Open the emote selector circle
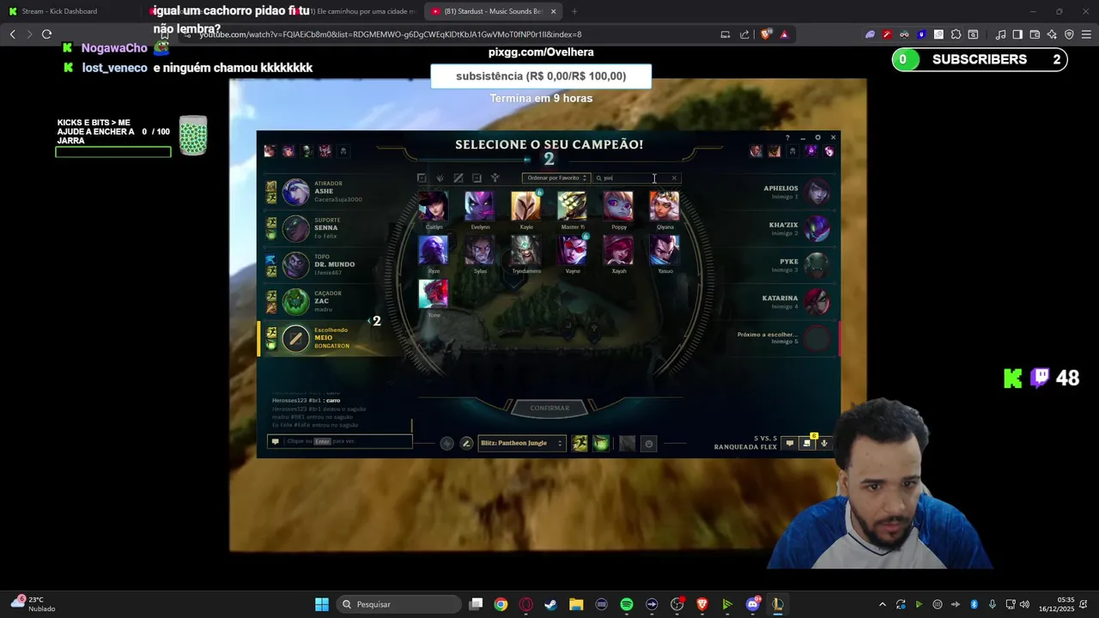This screenshot has width=1099, height=618. click(649, 444)
